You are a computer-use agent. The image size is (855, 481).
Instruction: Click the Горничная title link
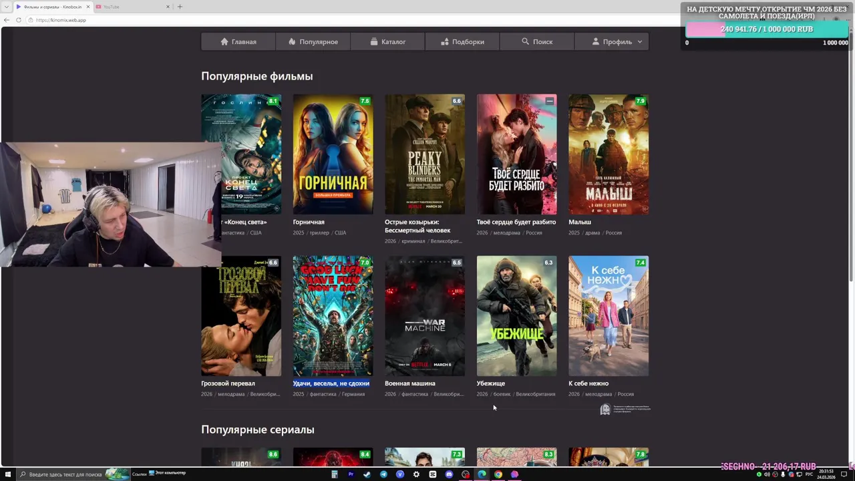309,222
